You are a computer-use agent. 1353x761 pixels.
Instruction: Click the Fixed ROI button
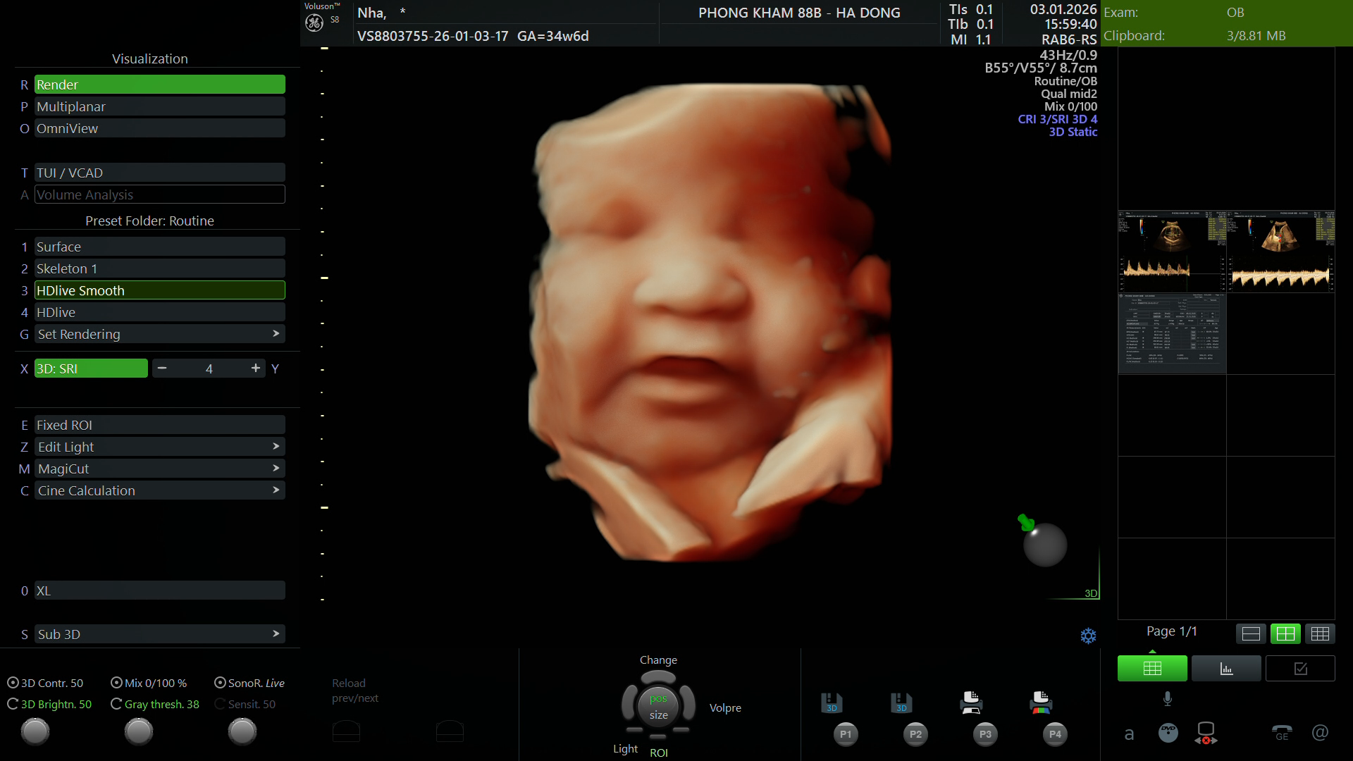(160, 425)
